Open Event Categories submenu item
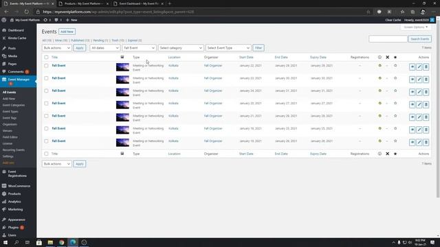This screenshot has width=440, height=247. (14, 105)
